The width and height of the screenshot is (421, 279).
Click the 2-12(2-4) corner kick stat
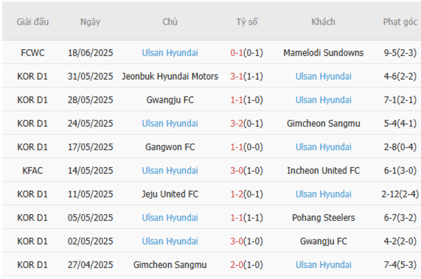point(400,194)
